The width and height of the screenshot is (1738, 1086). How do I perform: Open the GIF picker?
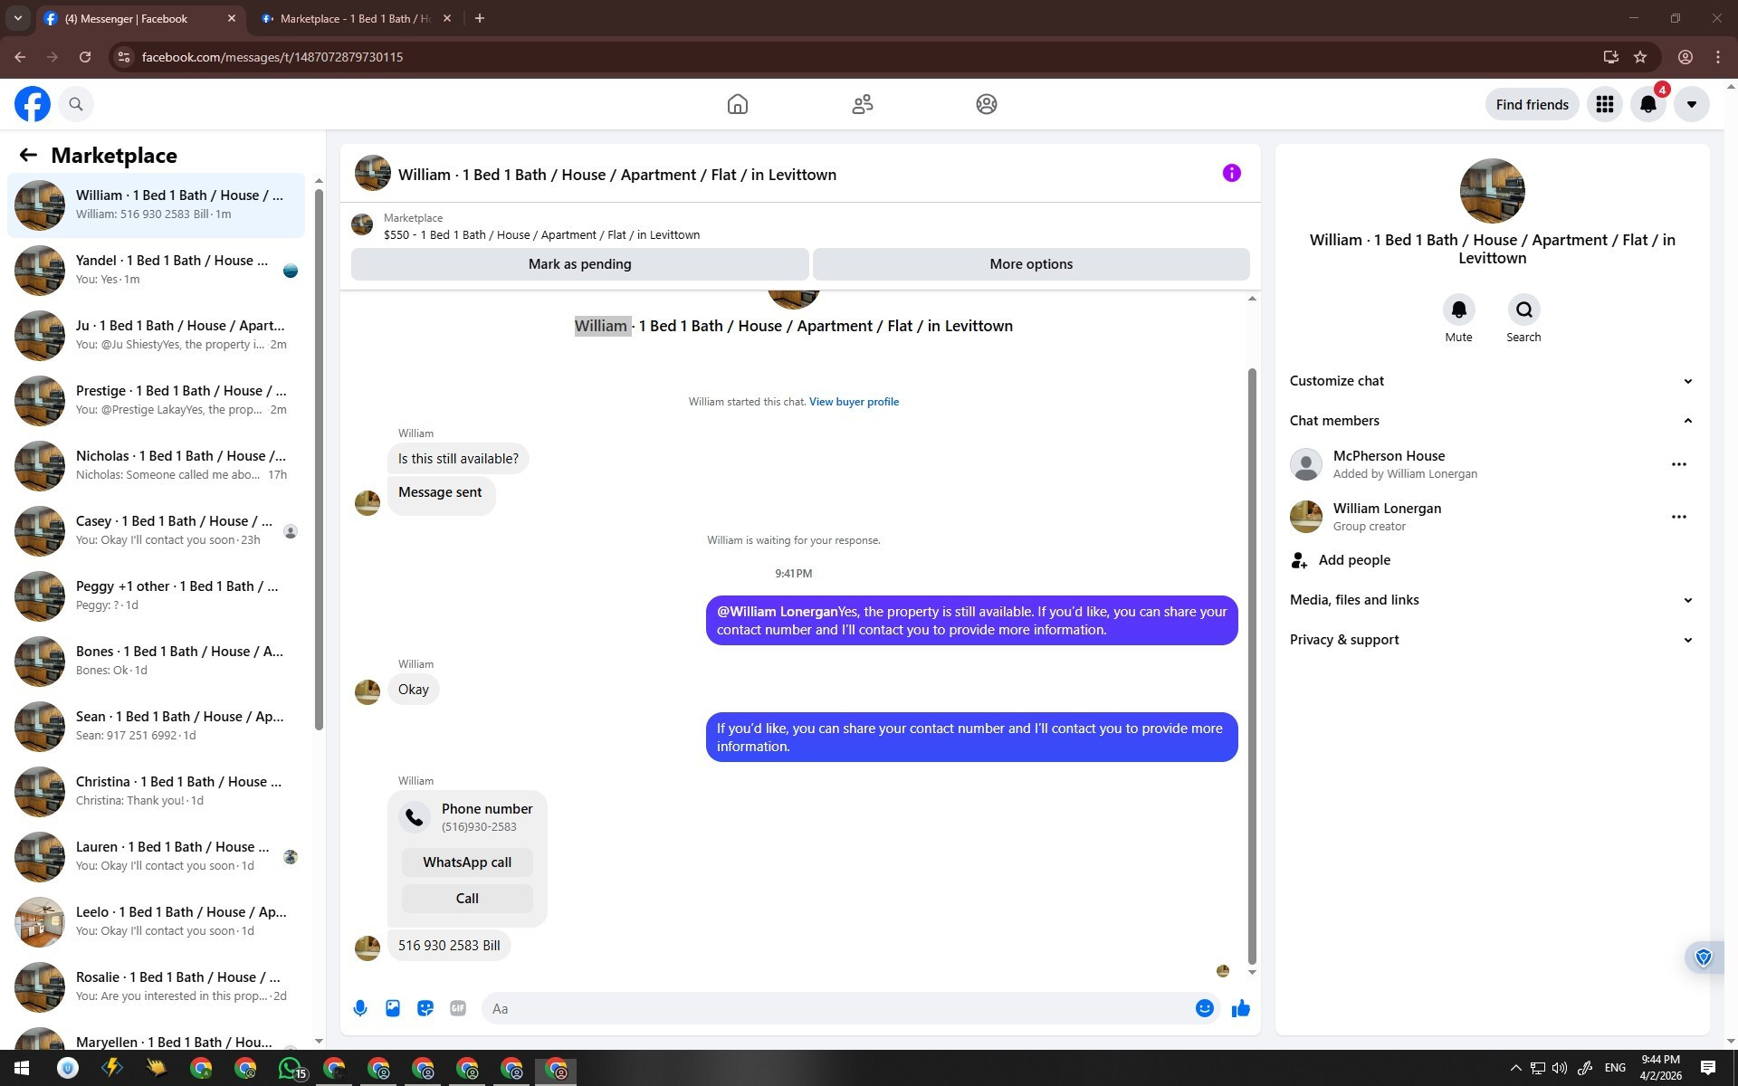[458, 1008]
